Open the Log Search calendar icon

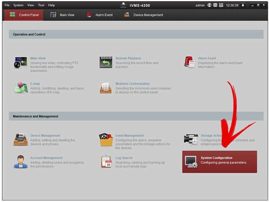106,162
